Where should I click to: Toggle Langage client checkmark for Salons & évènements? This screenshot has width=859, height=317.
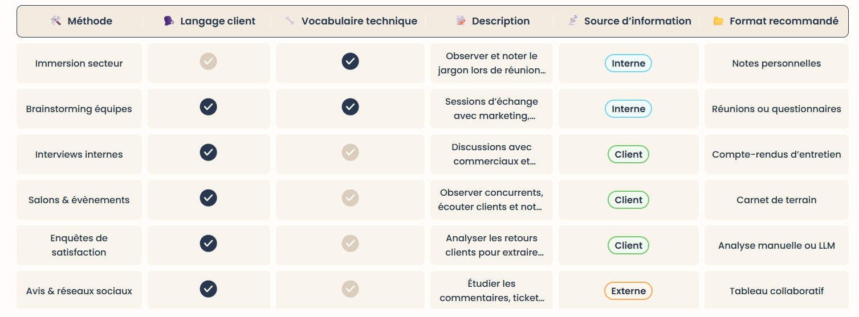(209, 197)
